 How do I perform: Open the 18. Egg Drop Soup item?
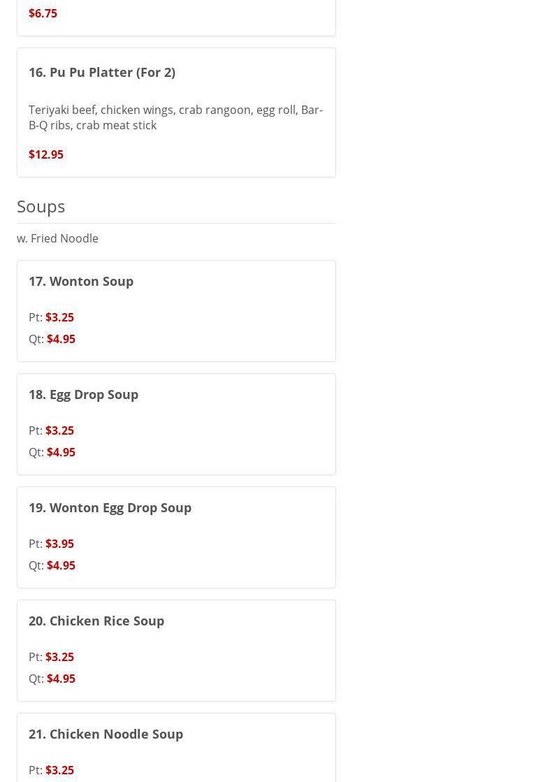(84, 394)
